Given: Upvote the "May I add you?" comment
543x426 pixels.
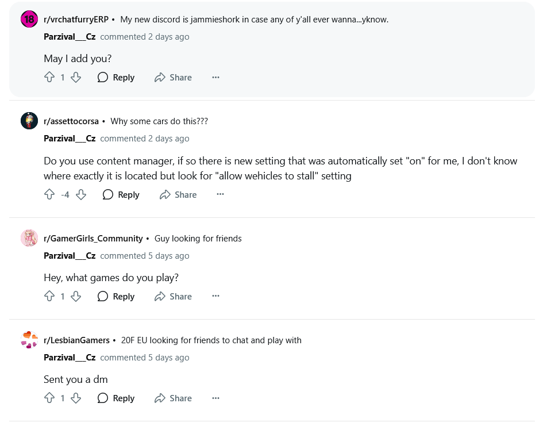Looking at the screenshot, I should click(49, 78).
